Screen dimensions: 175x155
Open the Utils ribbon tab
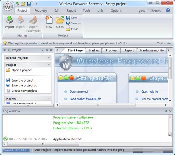(x=100, y=10)
